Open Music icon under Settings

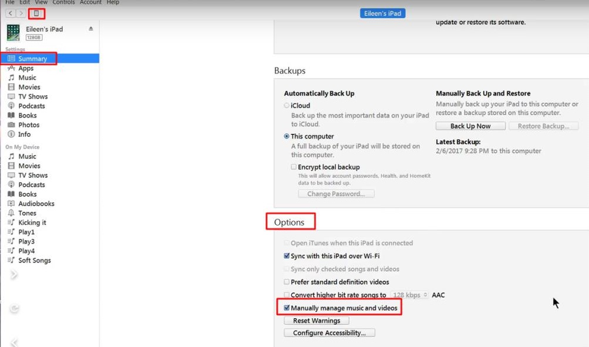click(11, 78)
